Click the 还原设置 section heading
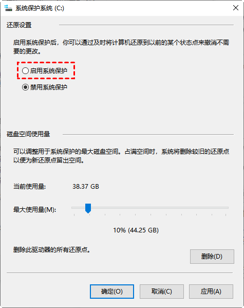This screenshot has height=308, width=244. (x=19, y=25)
